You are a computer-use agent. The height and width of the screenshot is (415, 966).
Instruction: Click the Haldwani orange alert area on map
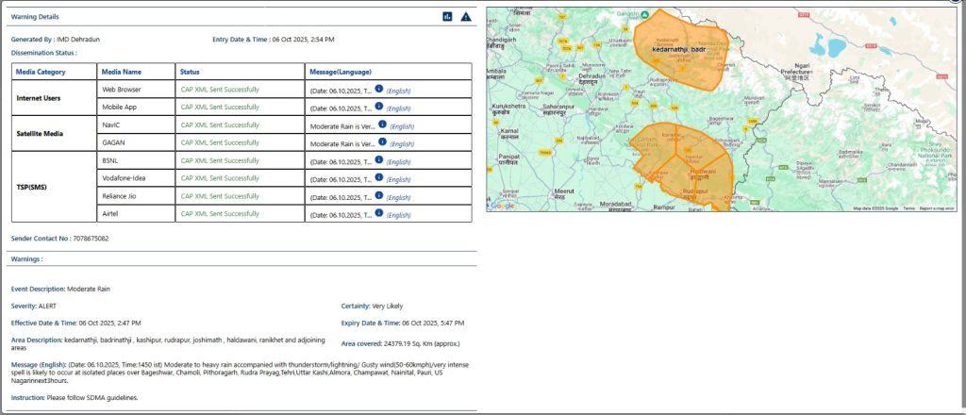click(698, 174)
